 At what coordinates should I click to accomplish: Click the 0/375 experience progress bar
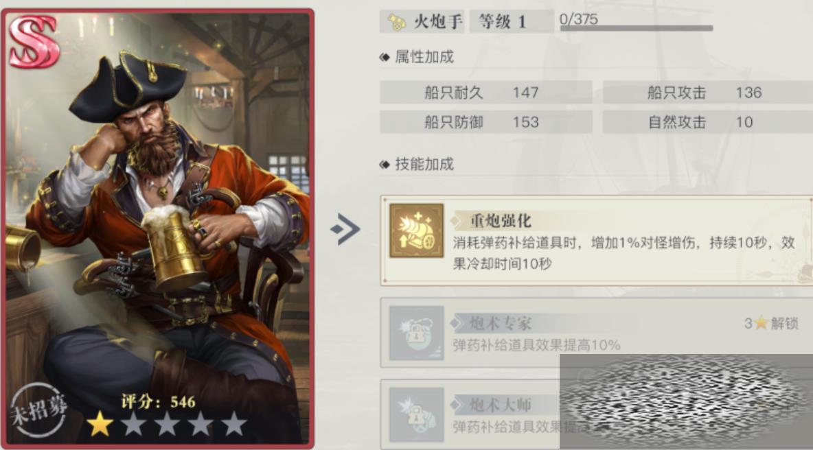tap(637, 28)
